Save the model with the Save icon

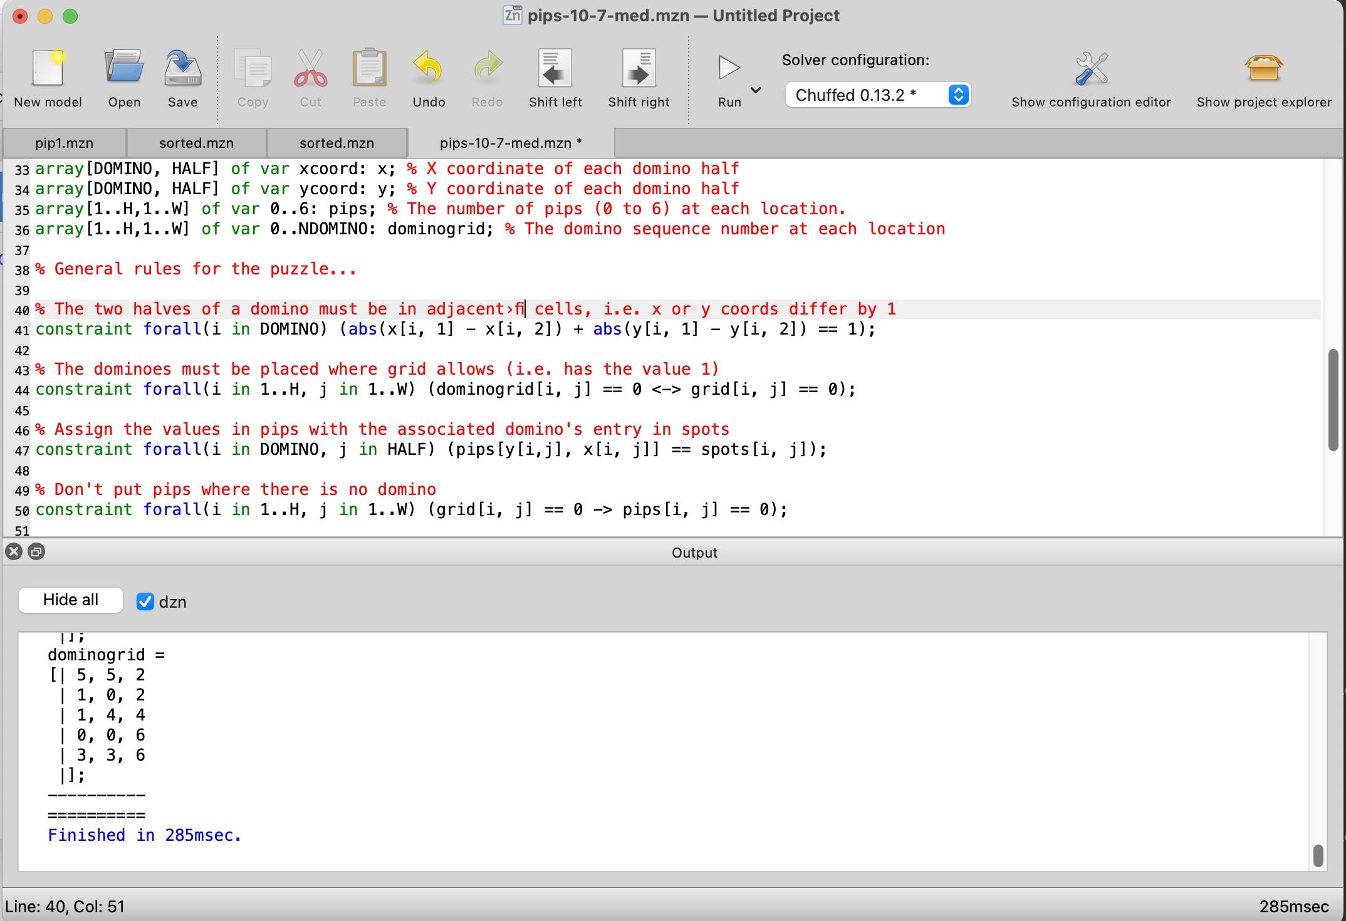pyautogui.click(x=182, y=68)
